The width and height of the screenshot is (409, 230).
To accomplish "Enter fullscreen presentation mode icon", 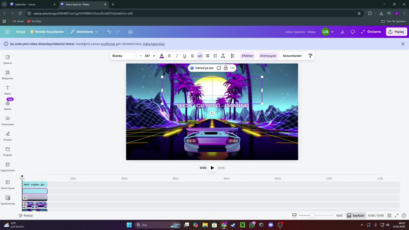I will tap(397, 216).
